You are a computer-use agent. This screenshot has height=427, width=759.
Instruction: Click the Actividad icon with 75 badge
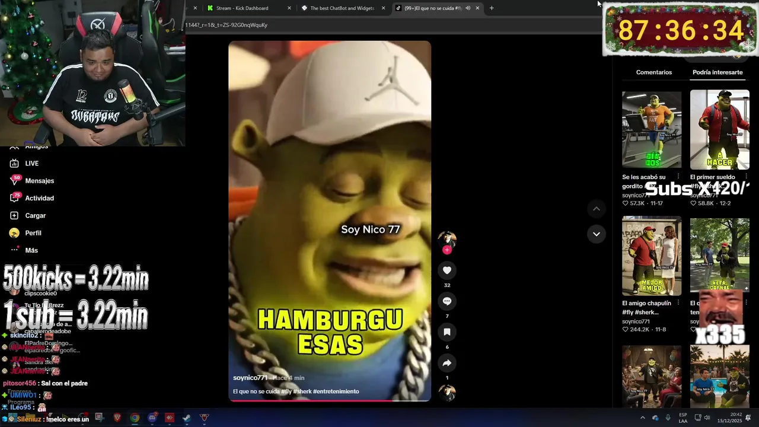pyautogui.click(x=14, y=197)
